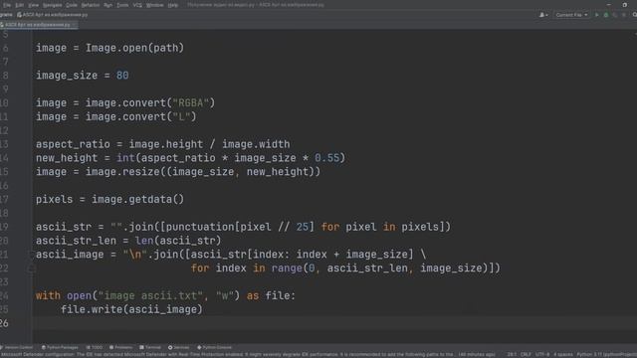Click on the image_size = 80 line
The width and height of the screenshot is (637, 358).
(82, 76)
